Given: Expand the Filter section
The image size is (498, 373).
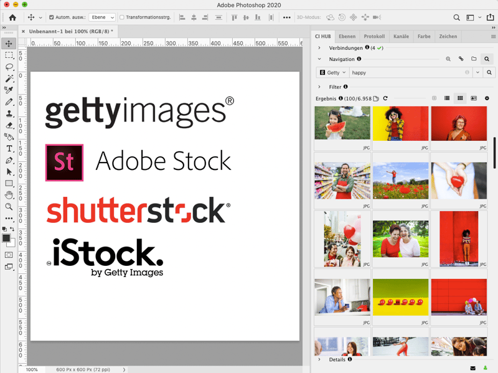Looking at the screenshot, I should click(x=319, y=87).
